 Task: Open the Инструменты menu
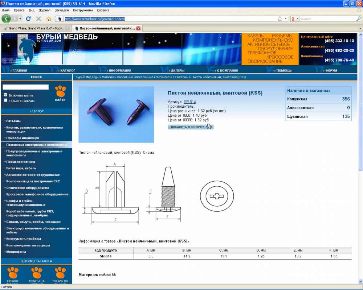(x=83, y=10)
